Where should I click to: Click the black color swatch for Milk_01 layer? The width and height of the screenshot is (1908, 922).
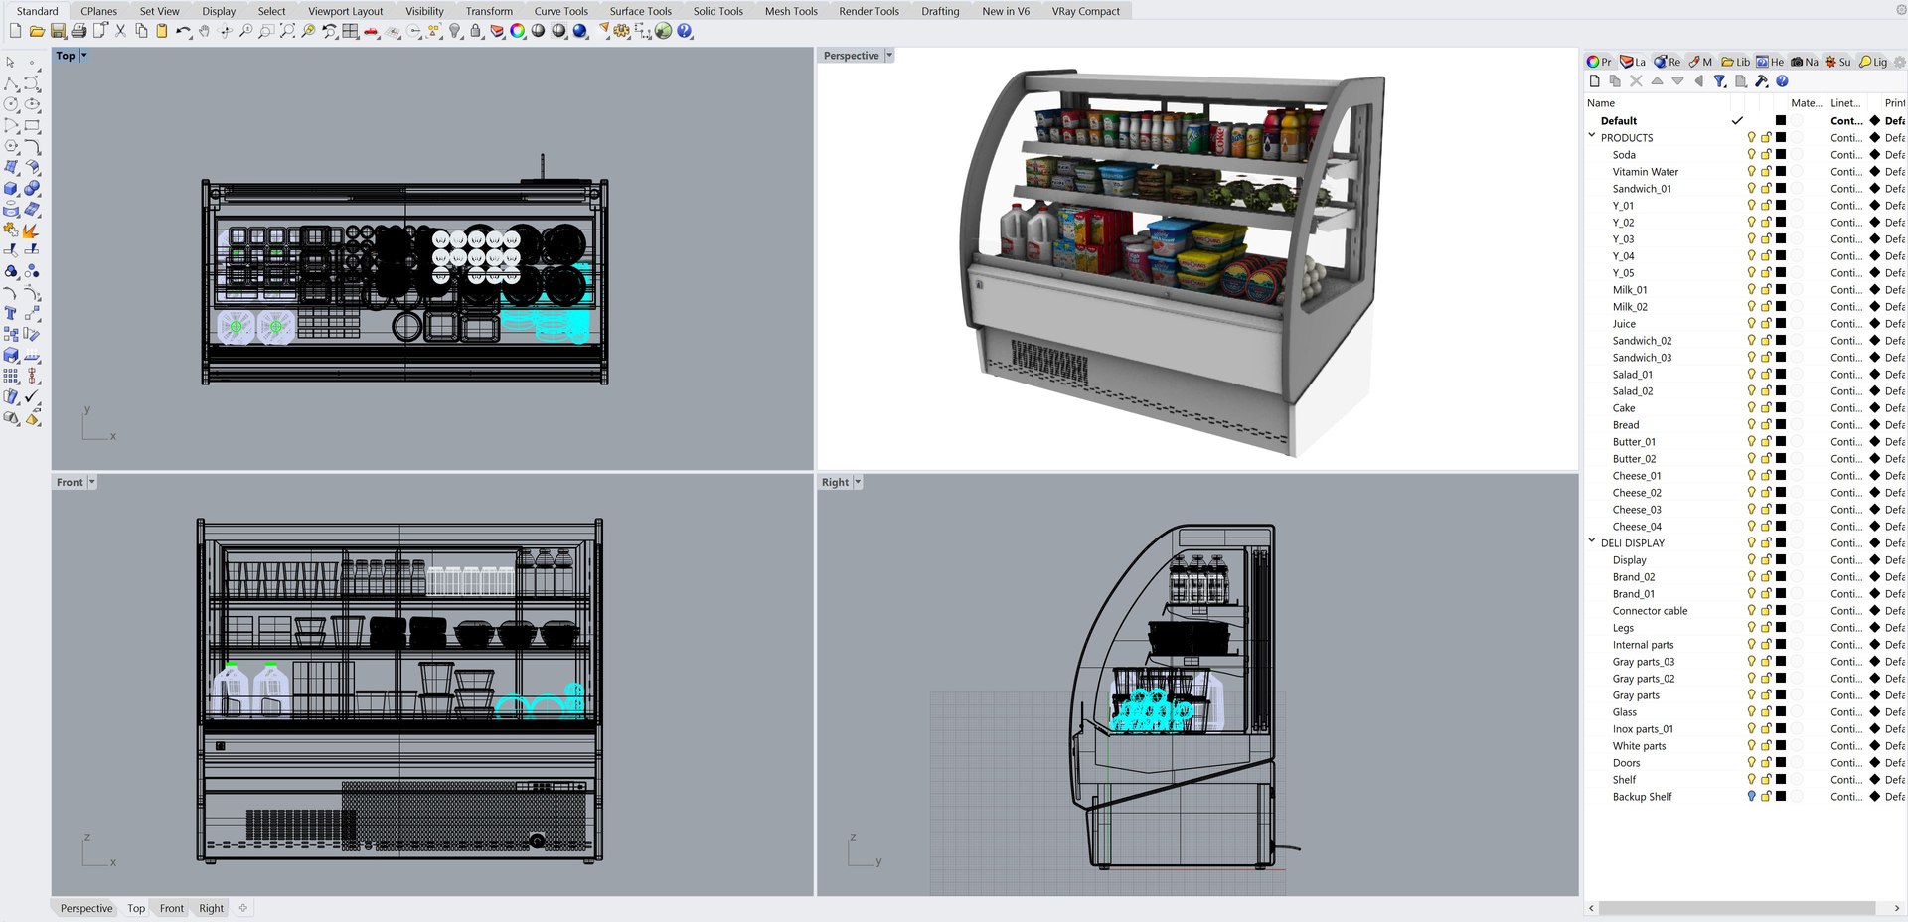pyautogui.click(x=1781, y=289)
